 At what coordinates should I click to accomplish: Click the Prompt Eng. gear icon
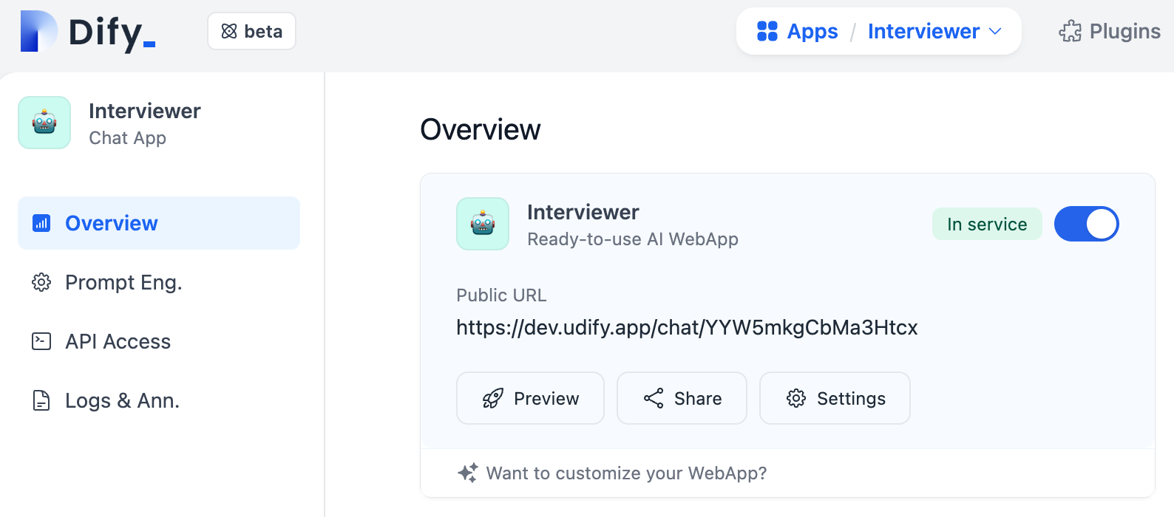click(x=41, y=282)
